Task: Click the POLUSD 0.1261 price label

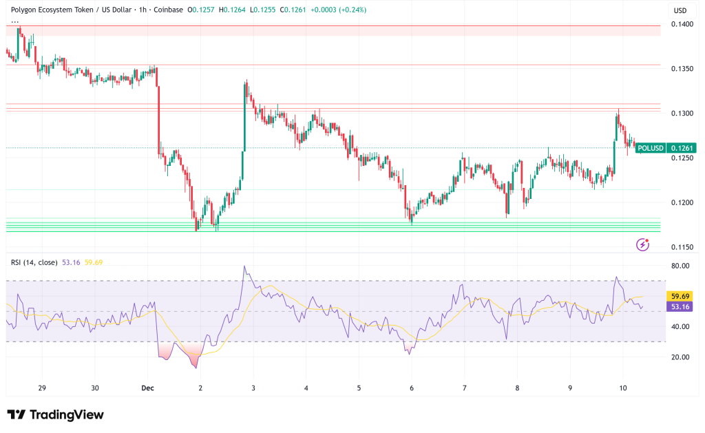Action: click(666, 148)
